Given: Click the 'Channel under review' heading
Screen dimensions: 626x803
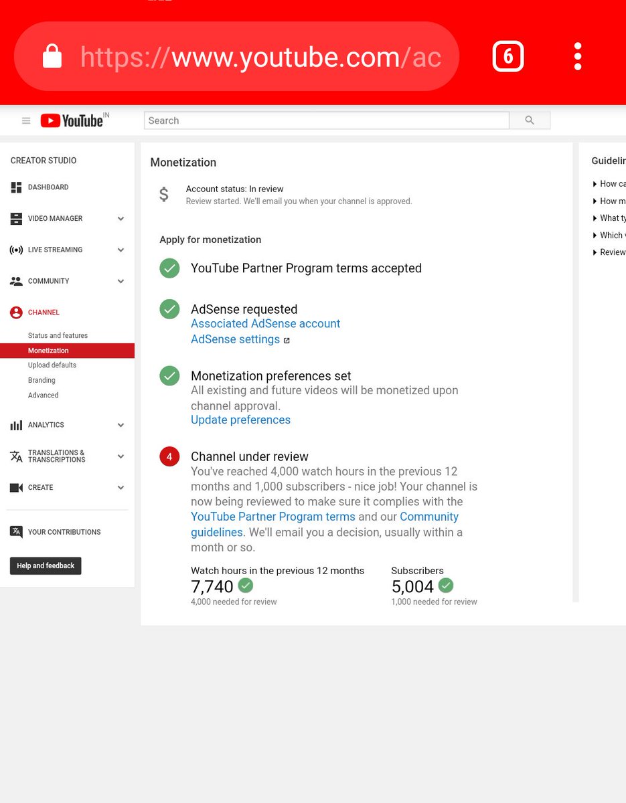Looking at the screenshot, I should coord(250,457).
